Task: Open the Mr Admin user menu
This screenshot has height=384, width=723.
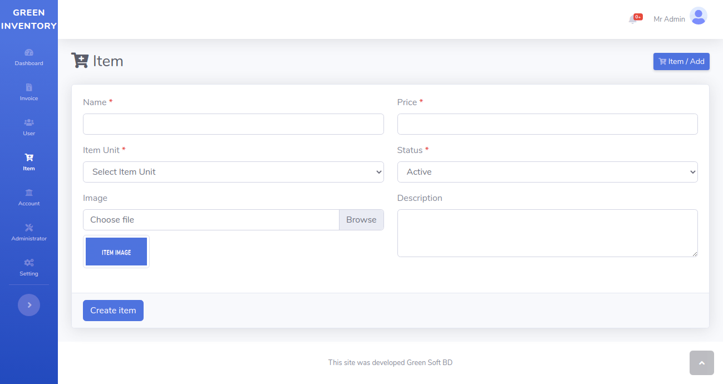Action: 669,19
